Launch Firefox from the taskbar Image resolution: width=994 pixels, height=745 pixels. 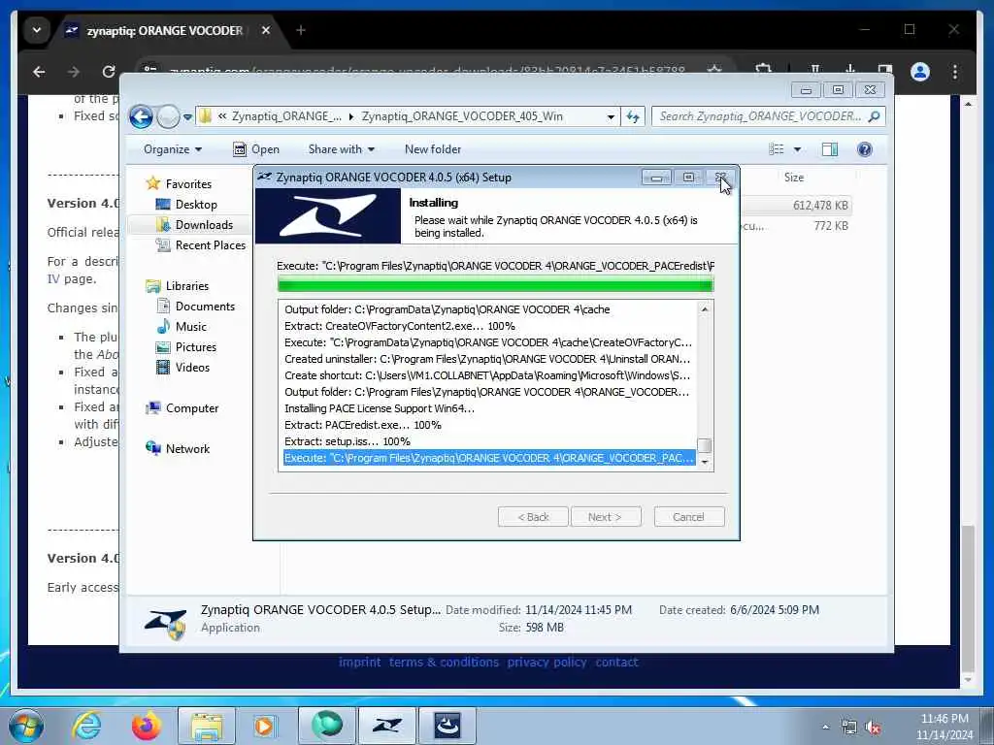(147, 726)
